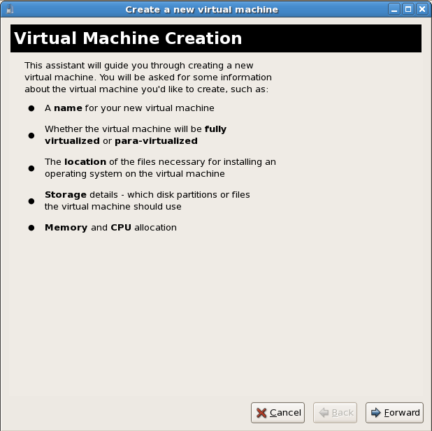Viewport: 432px width, 431px height.
Task: Click the title bar text 'Create a new virtual machine'
Action: (201, 9)
